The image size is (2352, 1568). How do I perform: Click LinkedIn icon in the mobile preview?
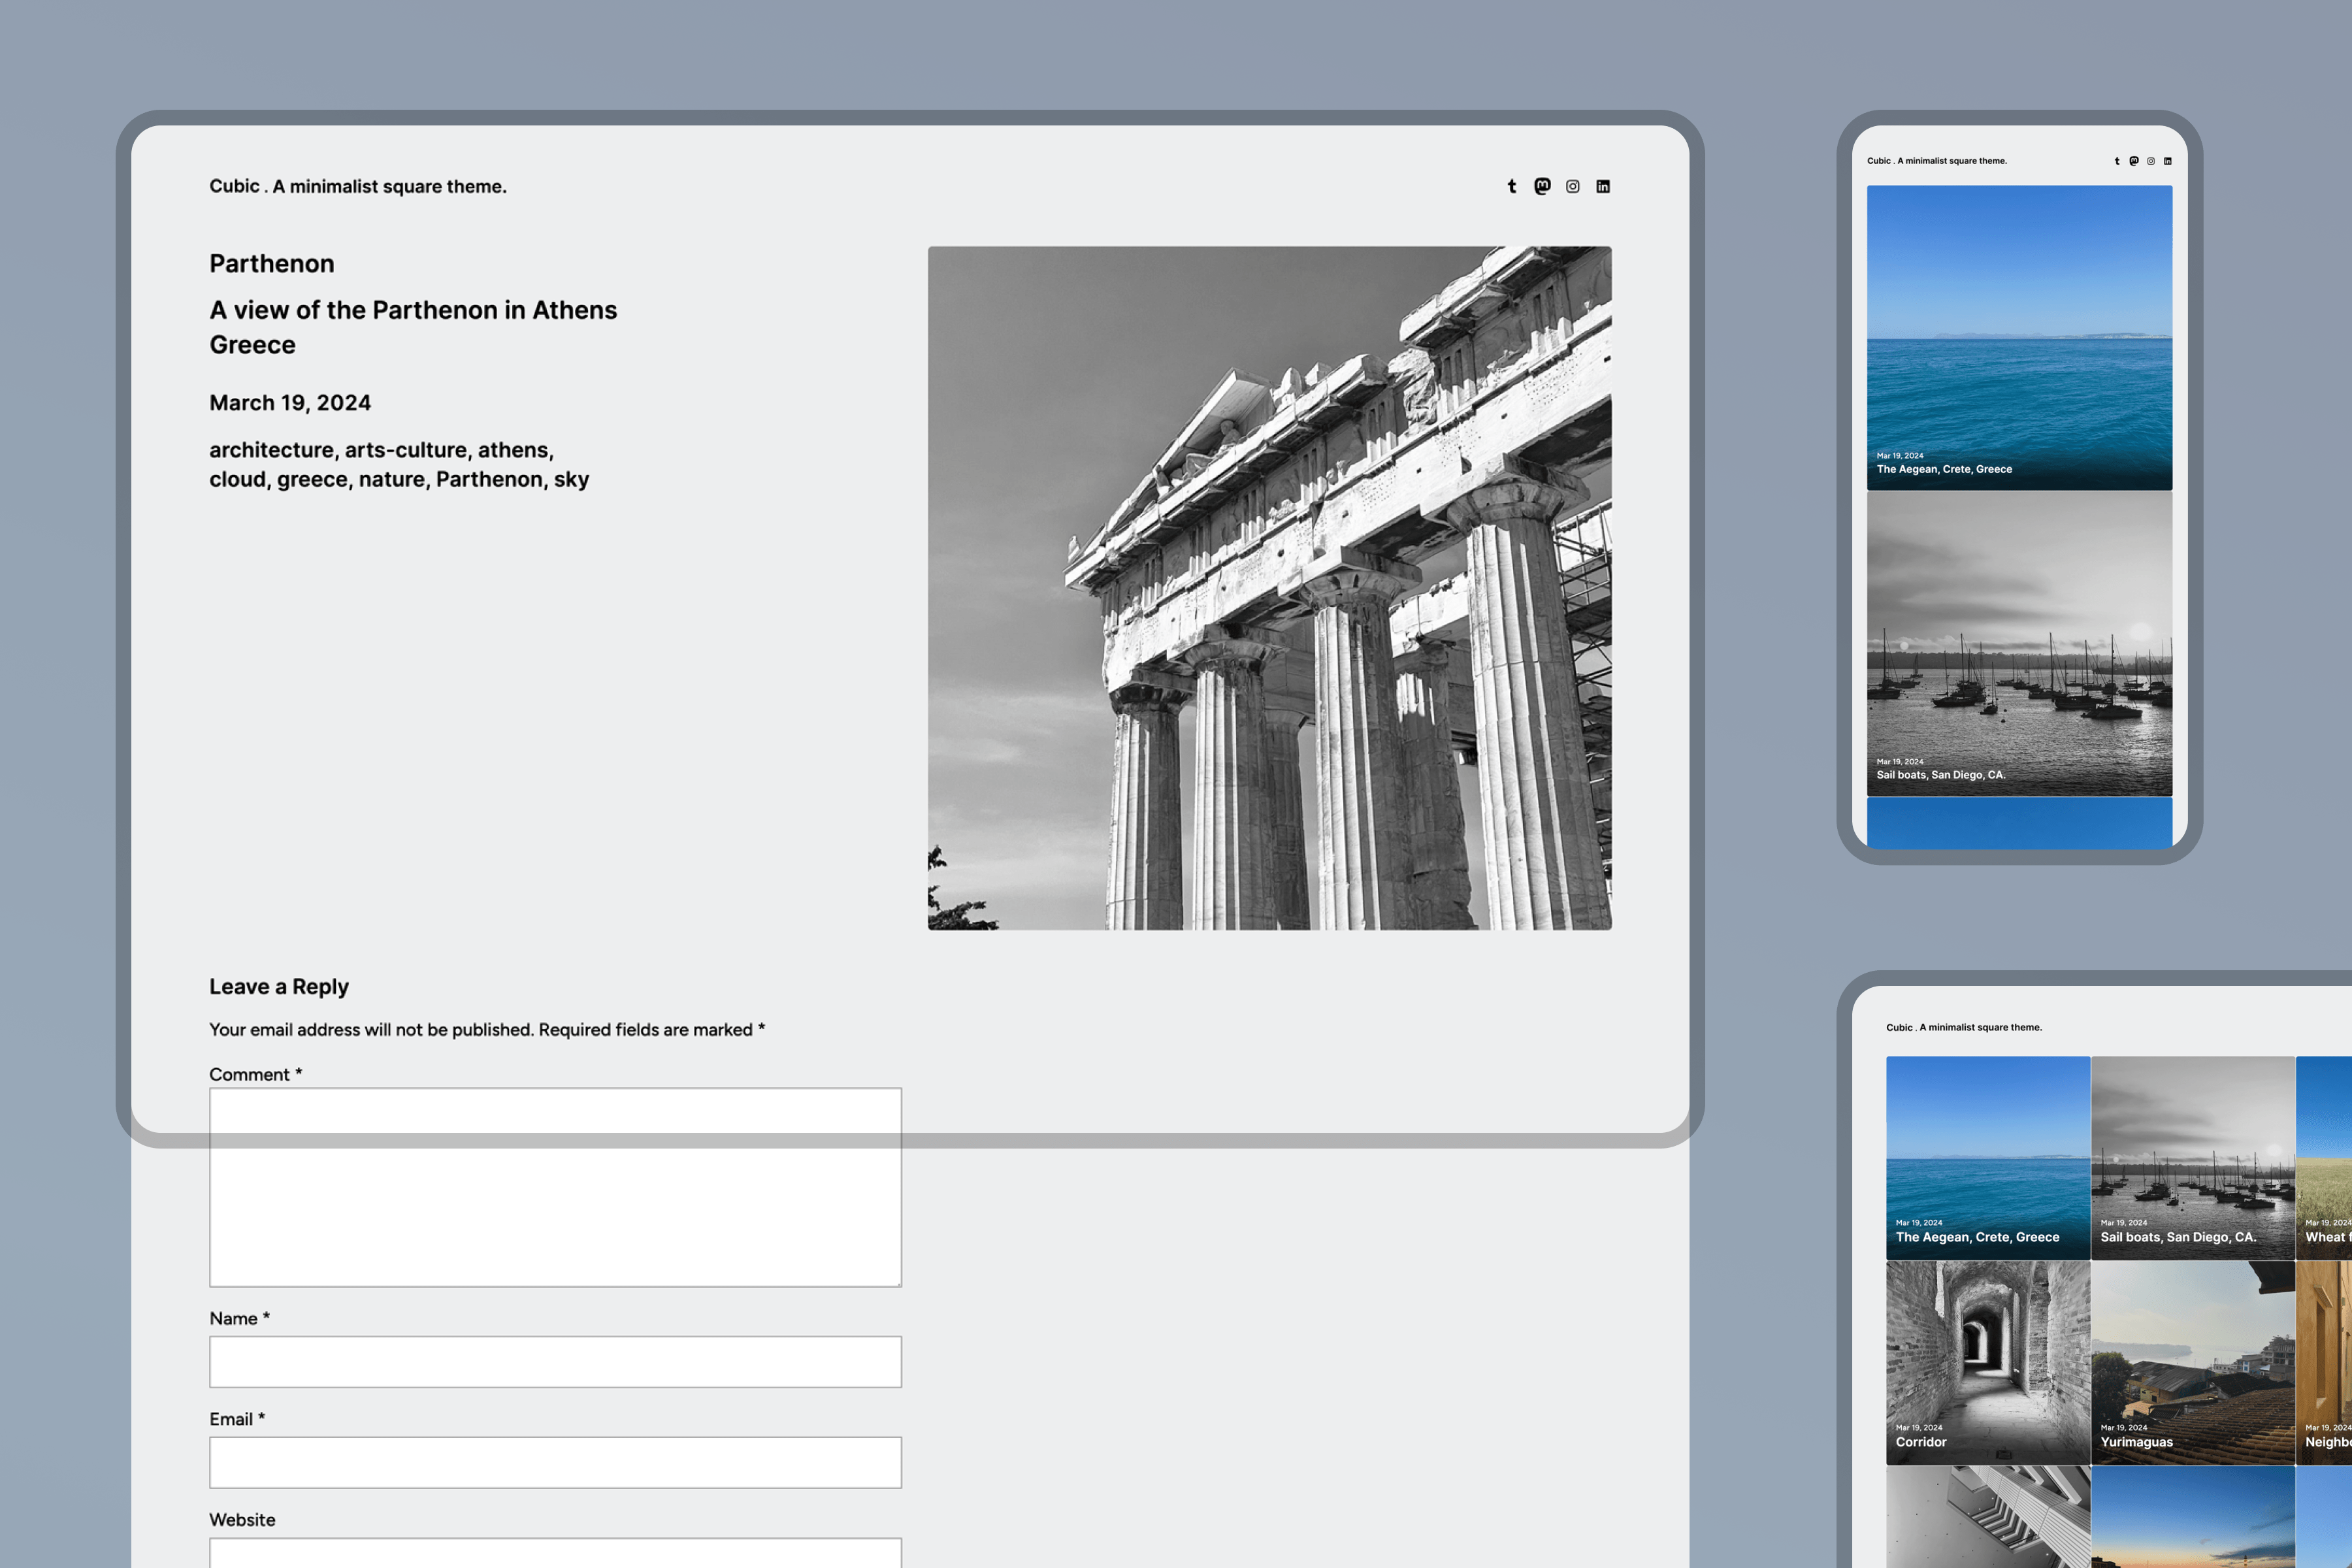(2168, 161)
